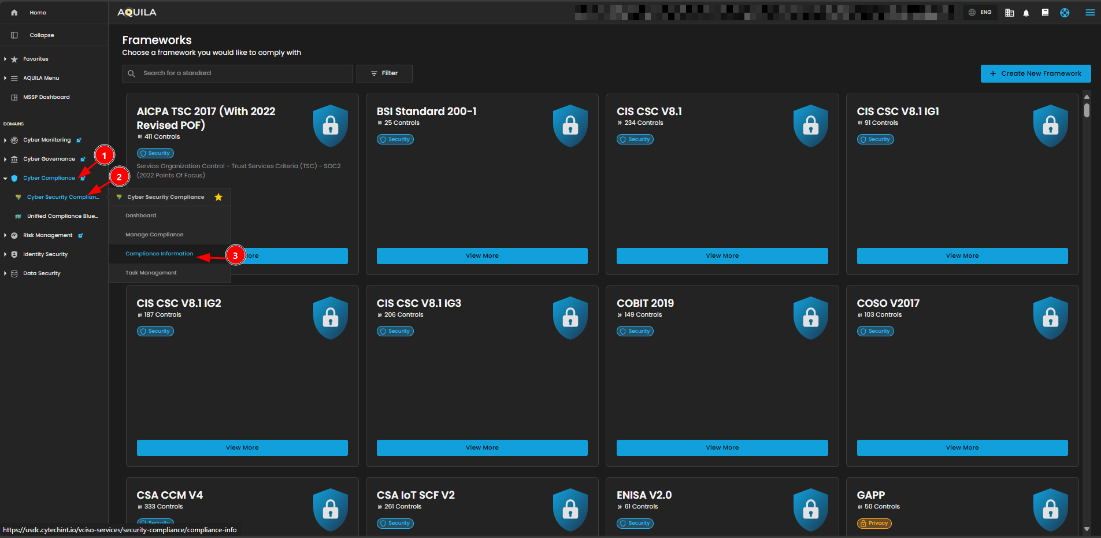This screenshot has width=1101, height=538.
Task: Click the Create New Framework button
Action: pos(1035,73)
